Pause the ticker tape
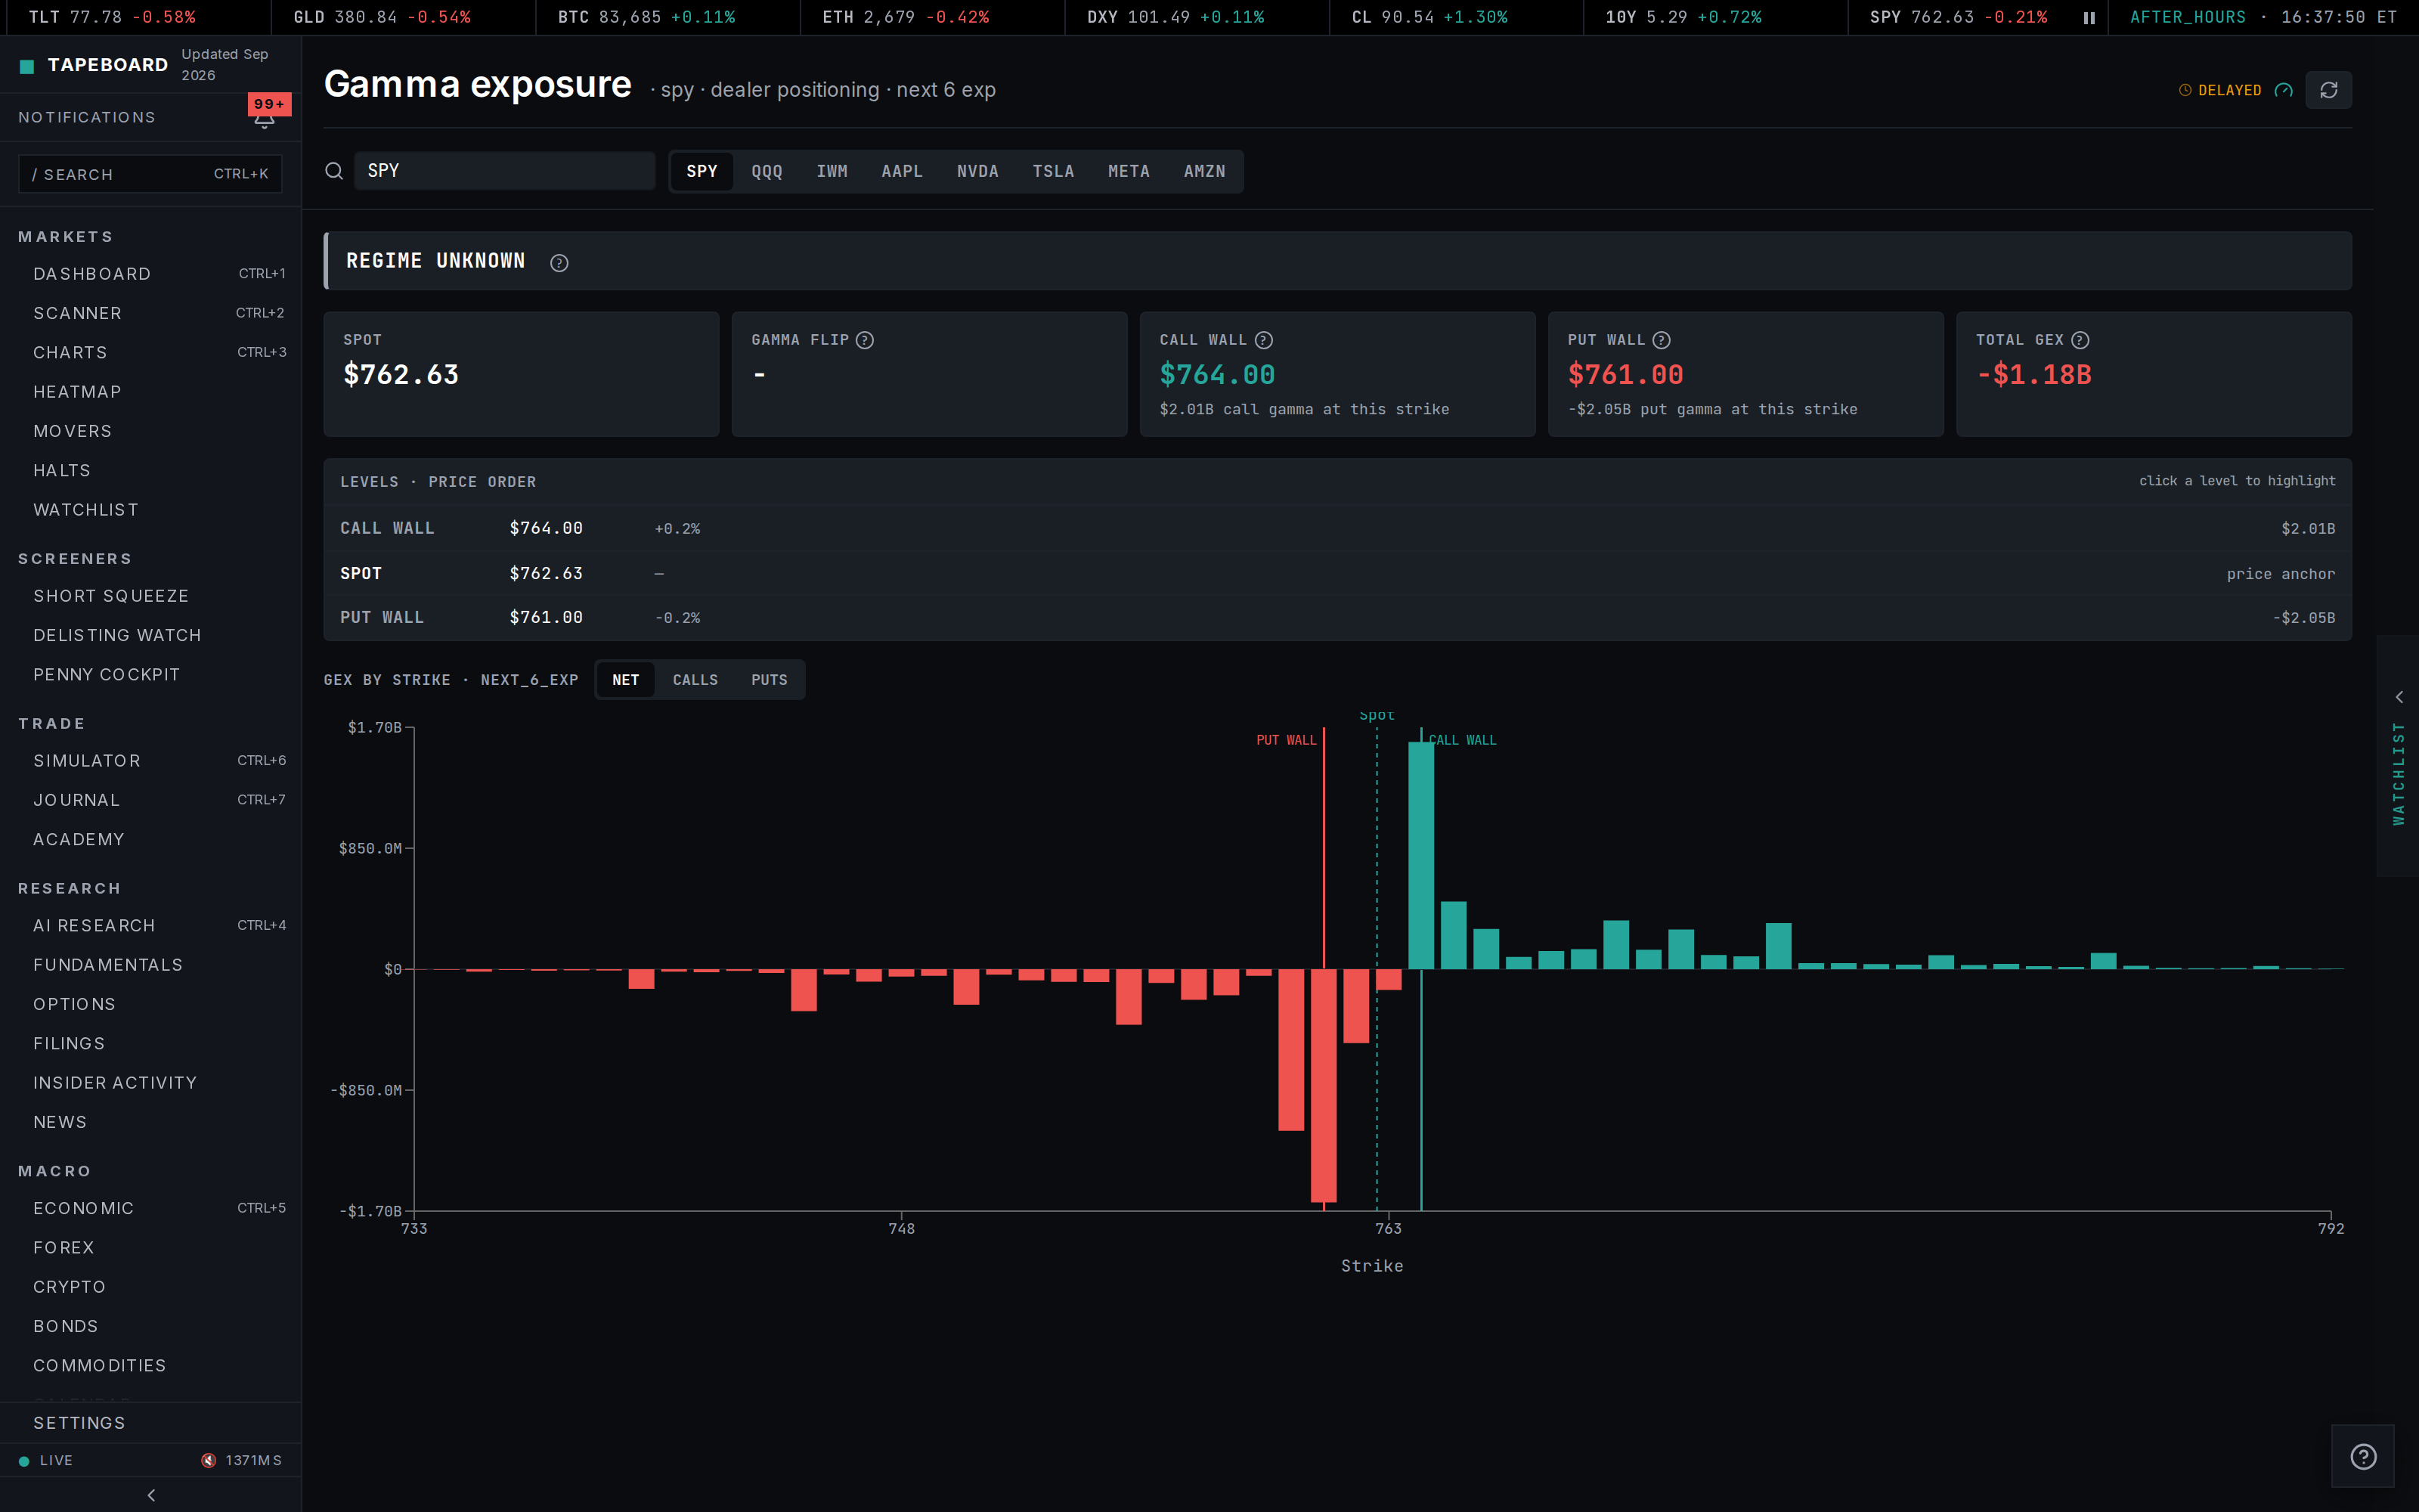 [2088, 17]
